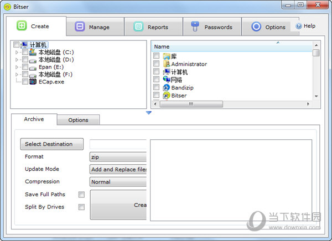Enable Split By Drives checkbox

point(81,207)
